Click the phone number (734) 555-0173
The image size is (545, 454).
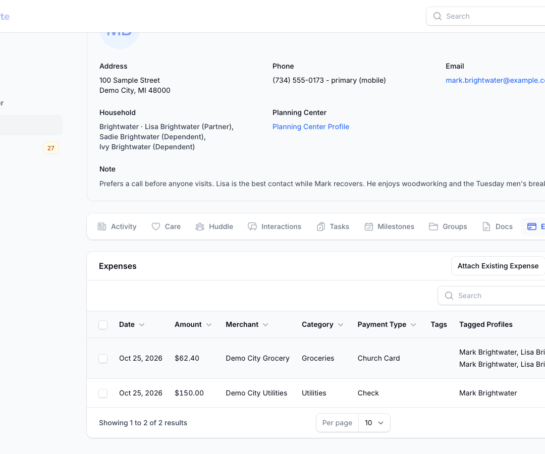click(298, 80)
